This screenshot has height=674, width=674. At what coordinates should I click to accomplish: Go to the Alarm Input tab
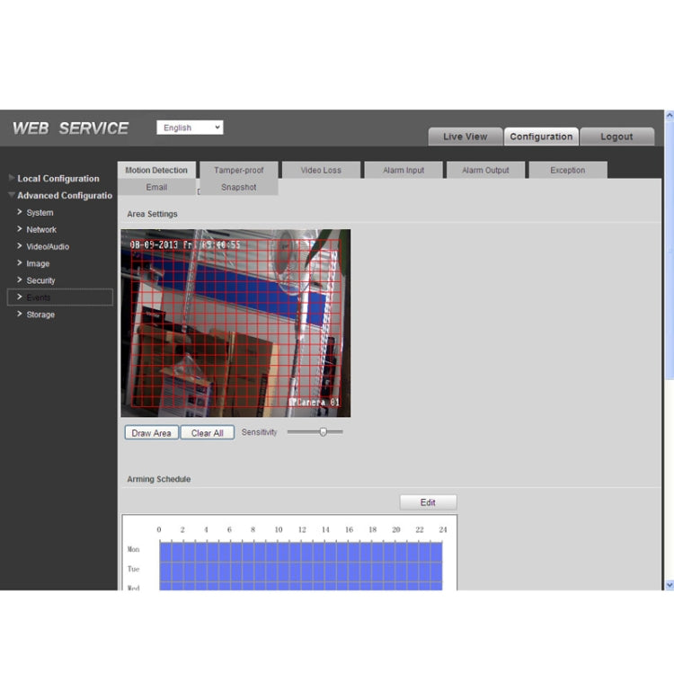[404, 170]
